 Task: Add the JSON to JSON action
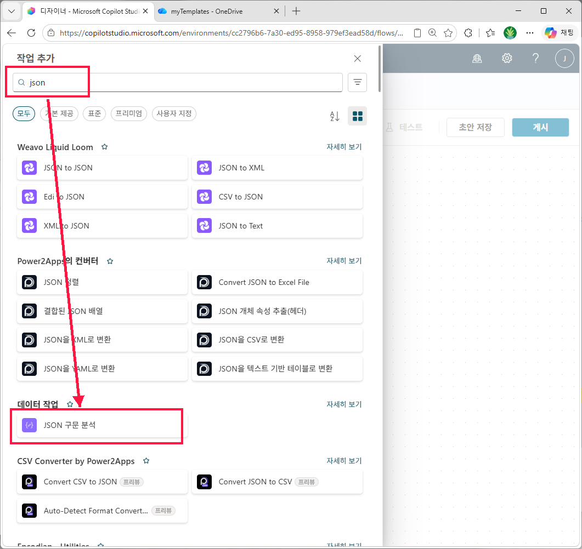coord(102,168)
